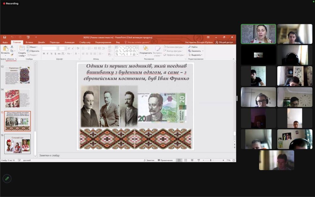Image resolution: width=315 pixels, height=197 pixels.
Task: Switch to the Анимация tab
Action: pos(70,43)
